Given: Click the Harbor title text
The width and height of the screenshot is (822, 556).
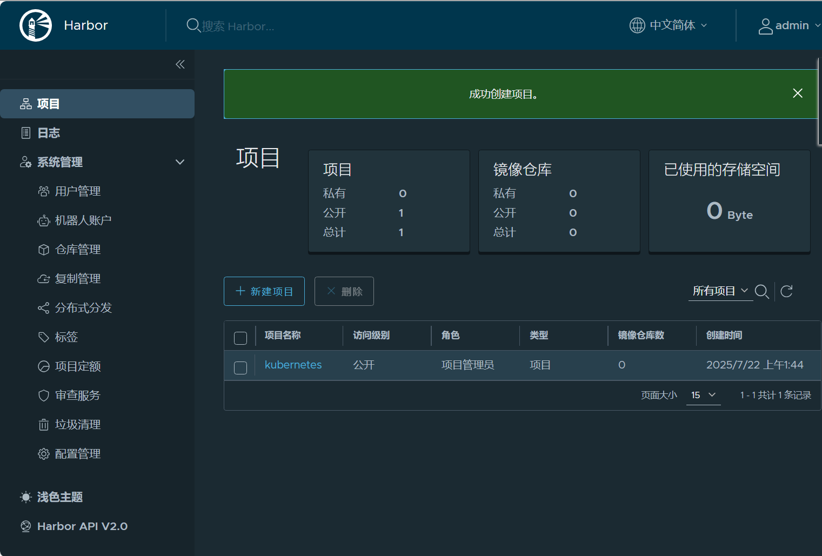Looking at the screenshot, I should pos(86,25).
